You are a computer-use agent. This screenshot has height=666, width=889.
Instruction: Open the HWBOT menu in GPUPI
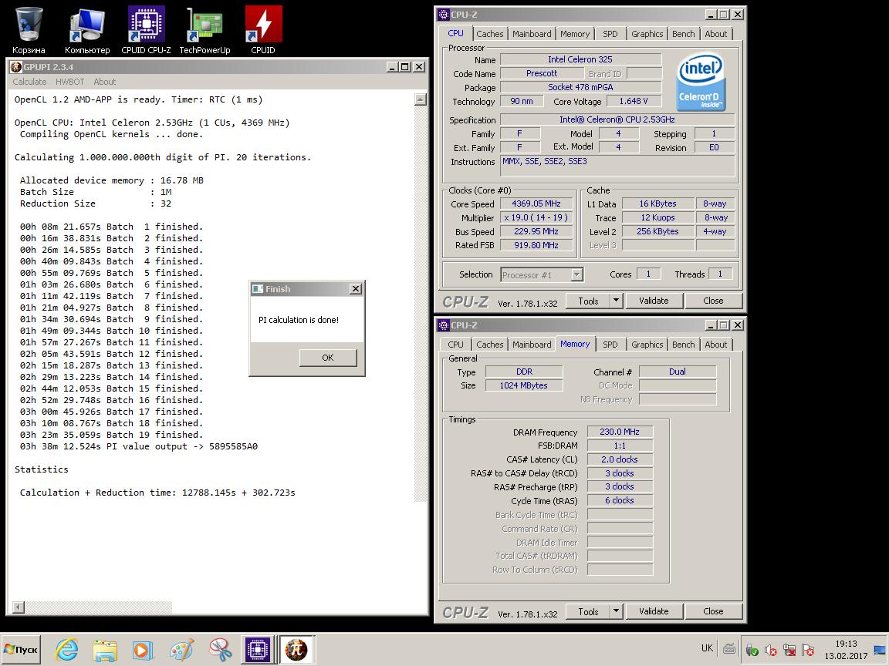click(69, 82)
